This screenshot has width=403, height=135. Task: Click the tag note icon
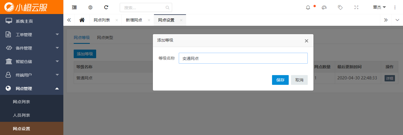tap(340, 7)
